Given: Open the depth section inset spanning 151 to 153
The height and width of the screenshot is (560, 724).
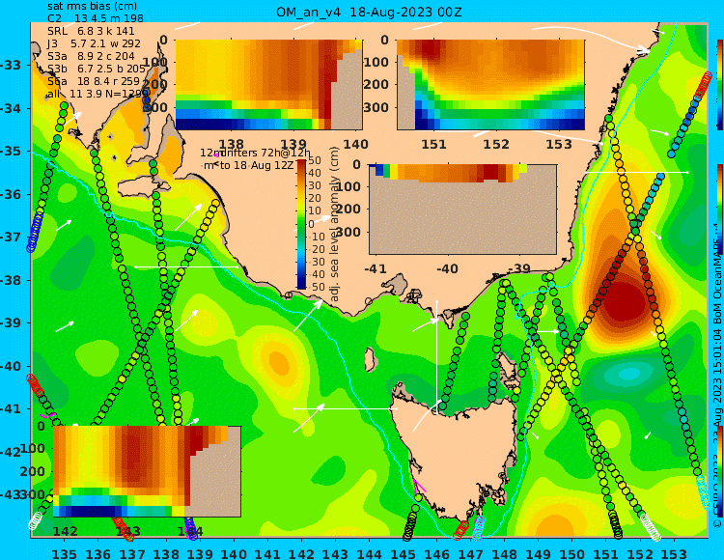Looking at the screenshot, I should [x=490, y=85].
